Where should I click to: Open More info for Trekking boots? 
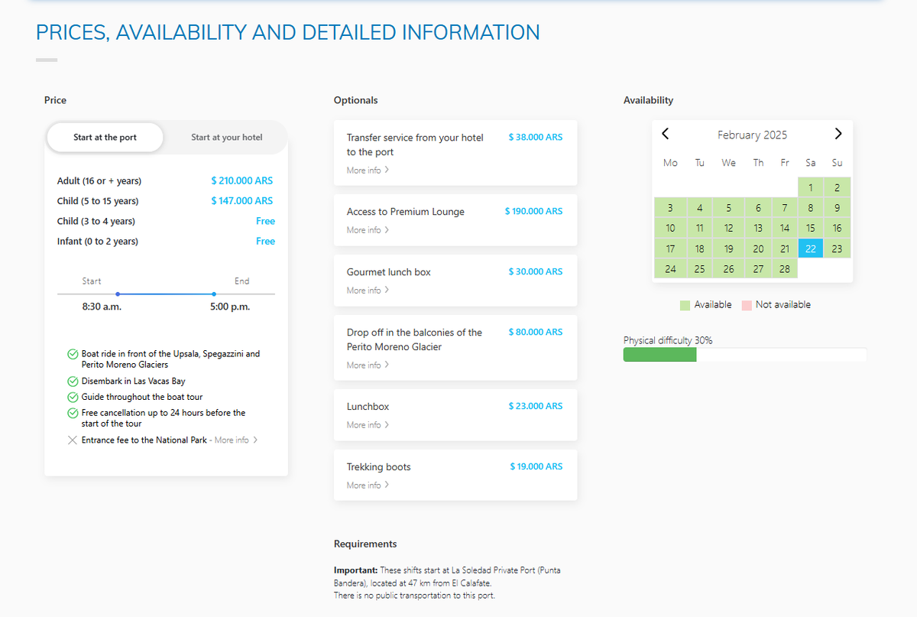(368, 485)
